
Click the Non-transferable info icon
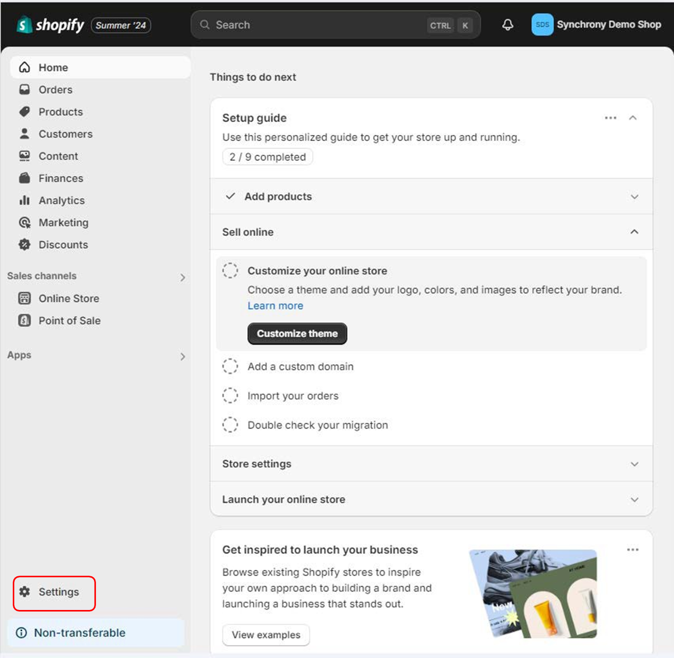(21, 633)
